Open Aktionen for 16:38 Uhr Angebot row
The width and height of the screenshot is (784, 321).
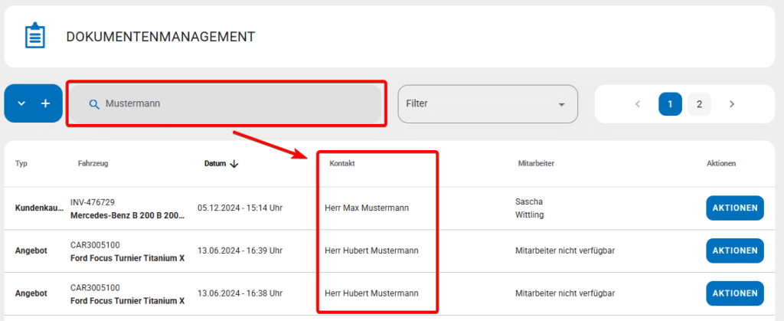[735, 293]
